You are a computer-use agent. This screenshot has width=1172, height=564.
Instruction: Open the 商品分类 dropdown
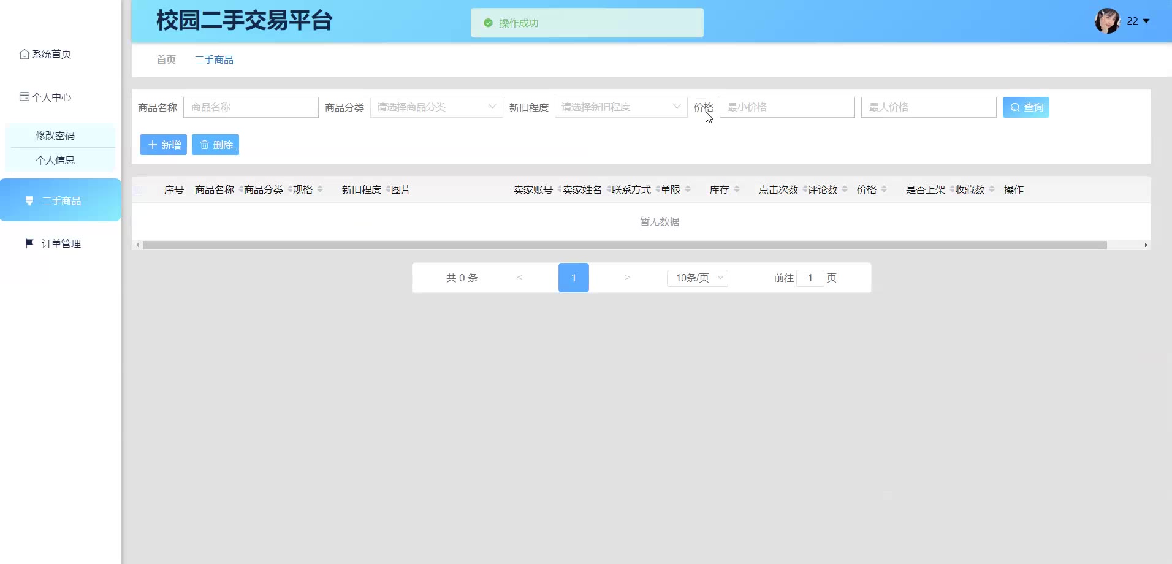point(436,107)
